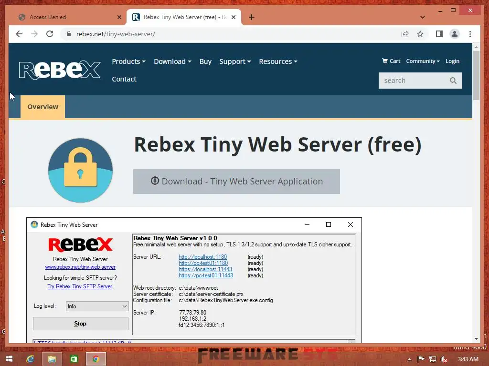Open the Log level Info dropdown
Screen dimensions: 489x366
click(97, 306)
